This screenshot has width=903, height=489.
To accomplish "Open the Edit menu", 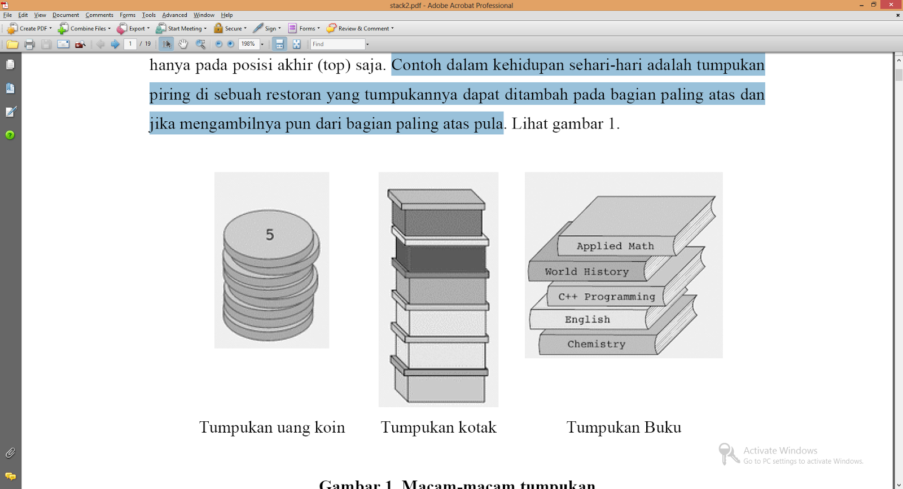I will tap(23, 15).
